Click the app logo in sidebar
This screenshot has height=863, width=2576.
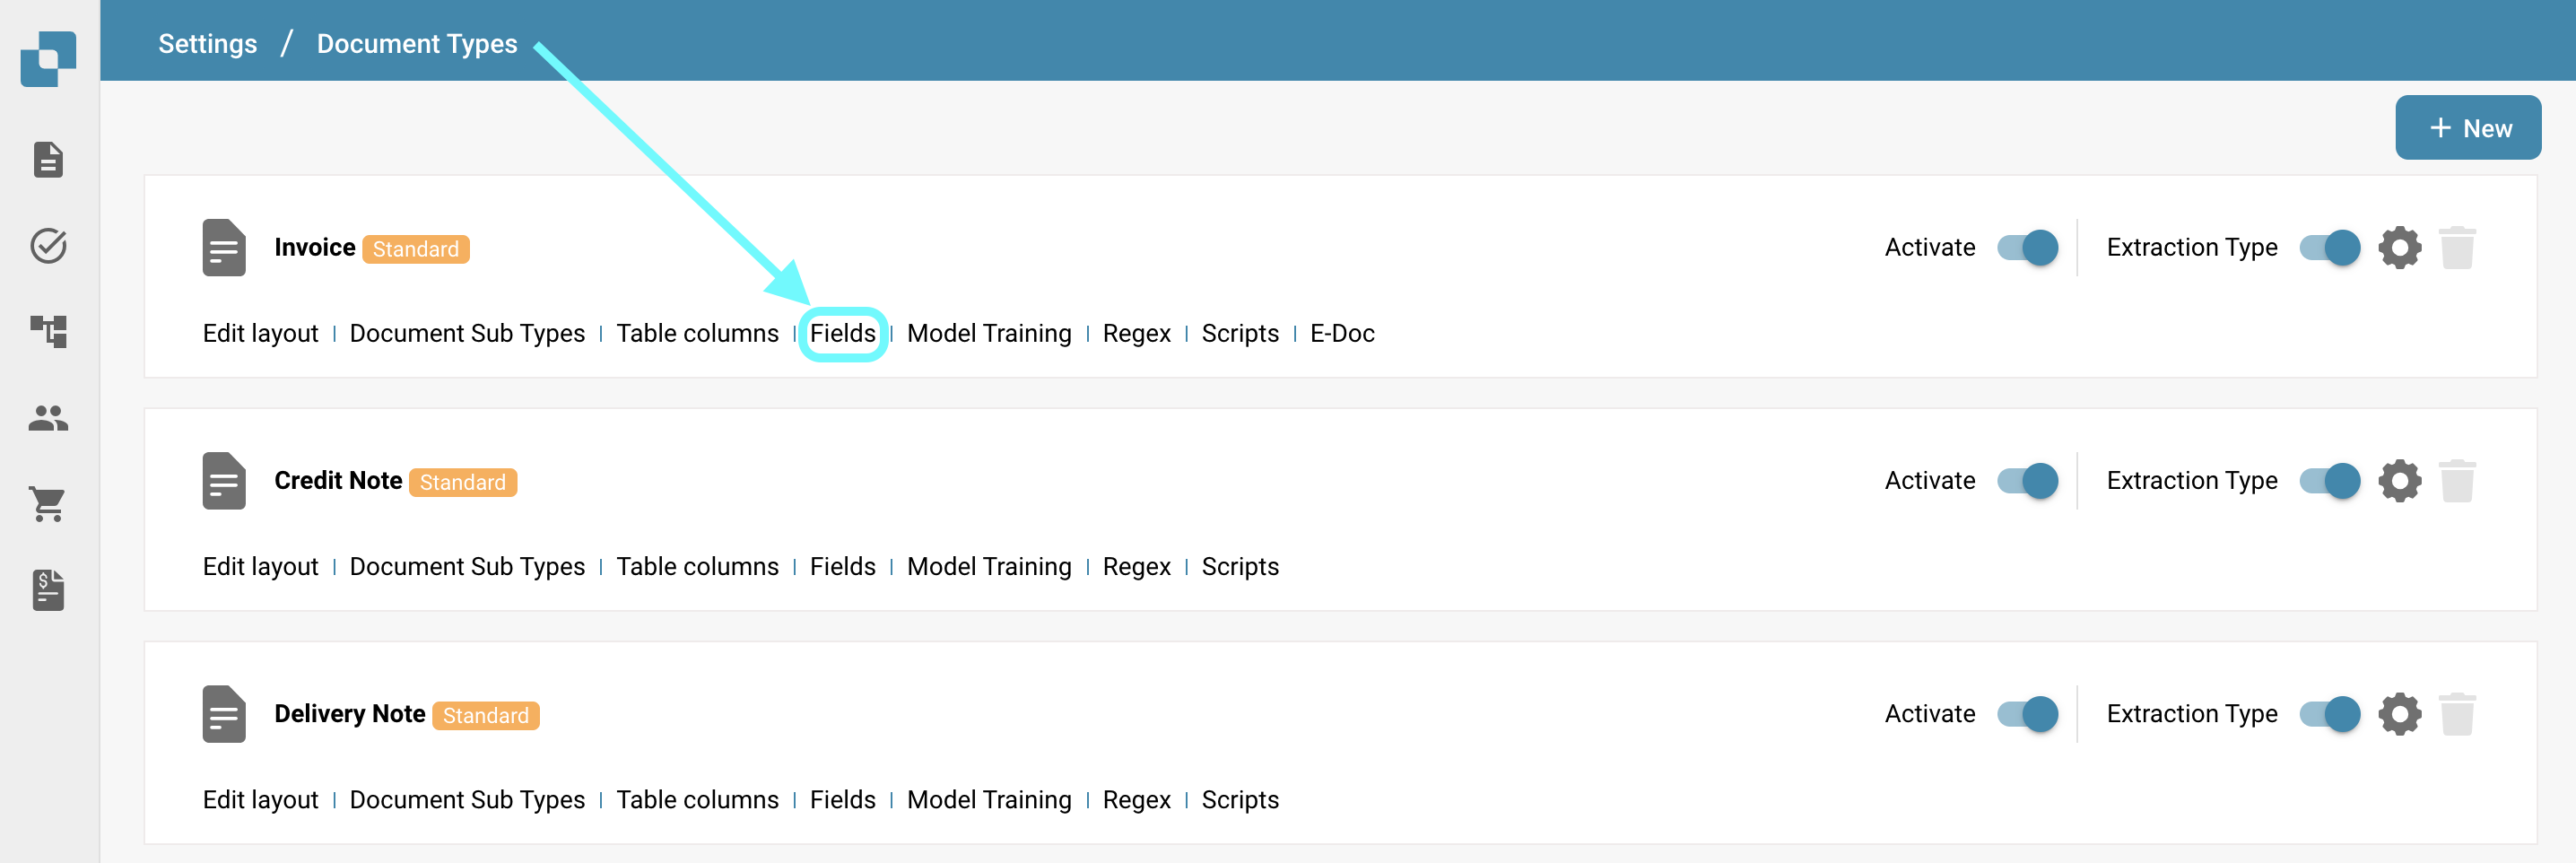[48, 59]
